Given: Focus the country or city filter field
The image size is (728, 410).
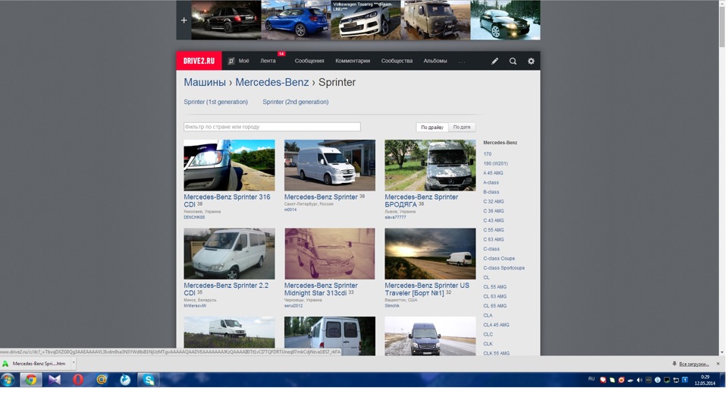Looking at the screenshot, I should coord(271,127).
